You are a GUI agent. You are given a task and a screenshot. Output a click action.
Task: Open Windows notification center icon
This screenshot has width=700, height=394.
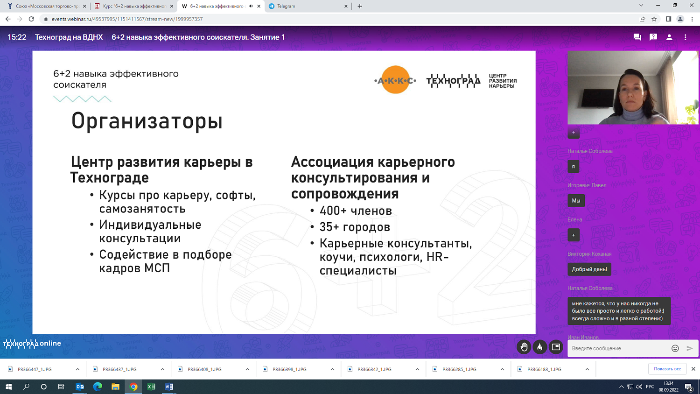(x=688, y=387)
